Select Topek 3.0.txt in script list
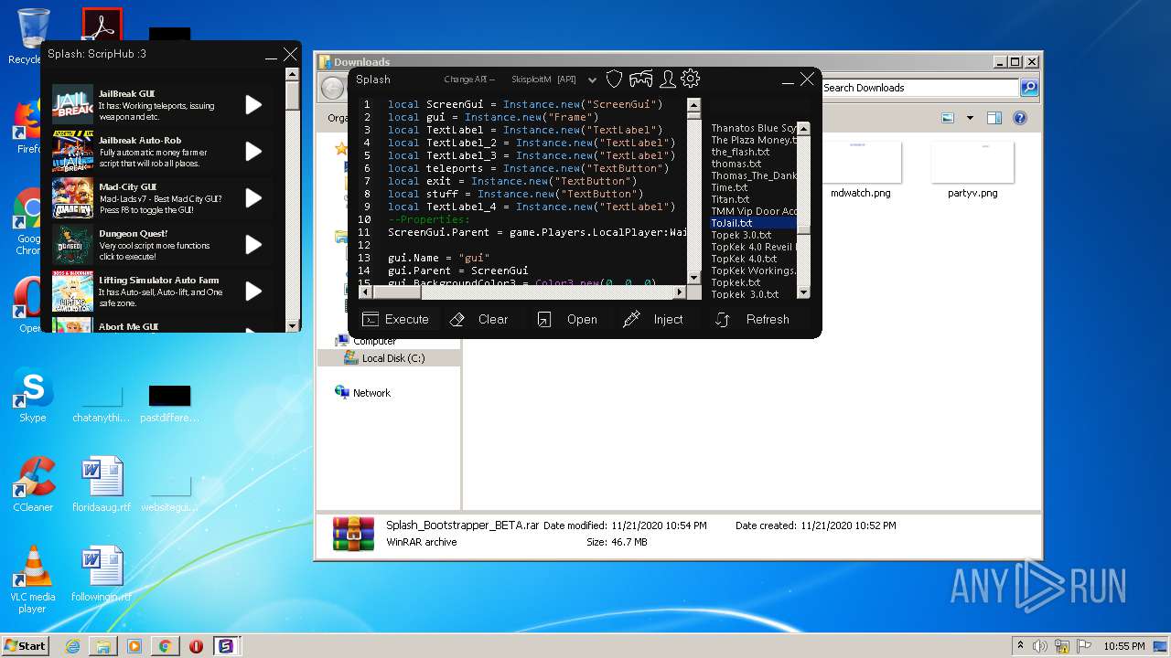This screenshot has height=658, width=1171. [741, 235]
